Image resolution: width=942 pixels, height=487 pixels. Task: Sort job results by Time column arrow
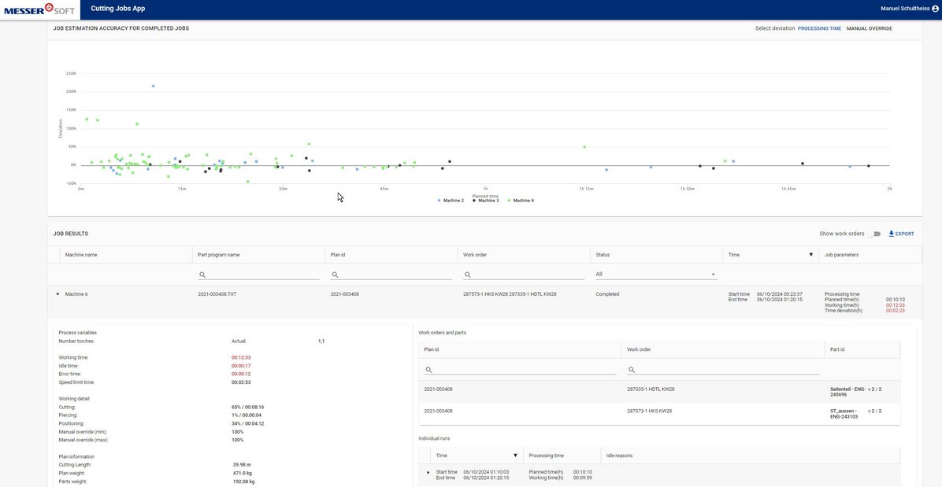[x=811, y=255]
